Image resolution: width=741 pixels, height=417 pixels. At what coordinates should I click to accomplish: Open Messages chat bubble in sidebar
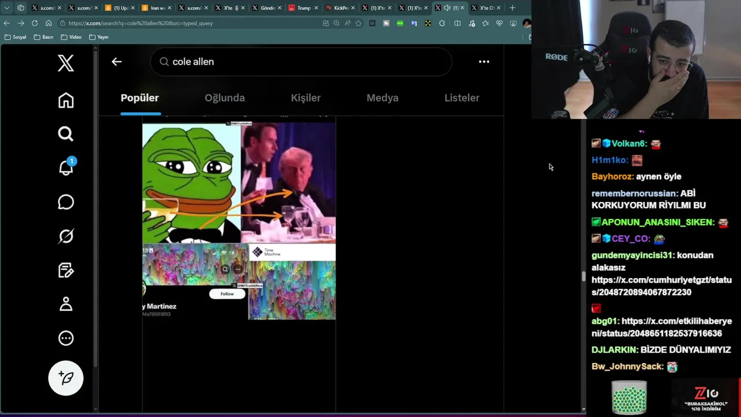tap(66, 202)
